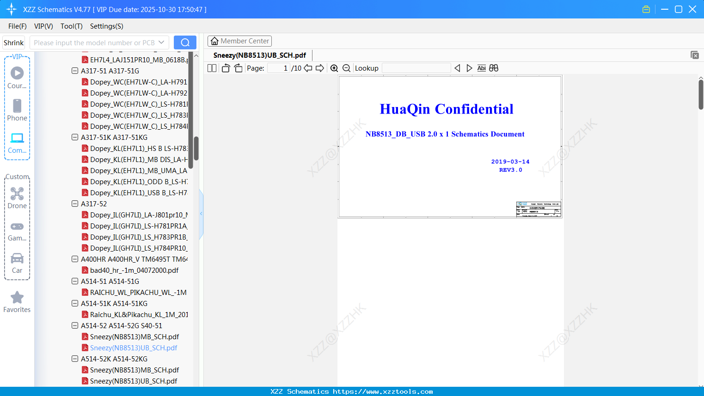Open Dopey_WC(EH7LW_C)_LS-H781 file
This screenshot has width=704, height=396.
tap(135, 104)
